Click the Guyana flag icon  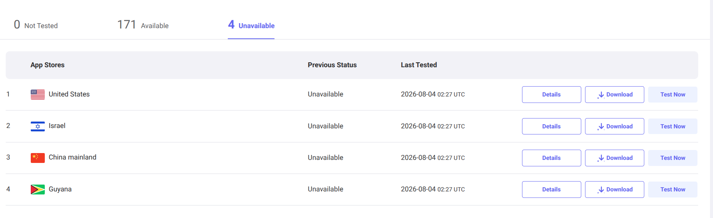point(38,189)
